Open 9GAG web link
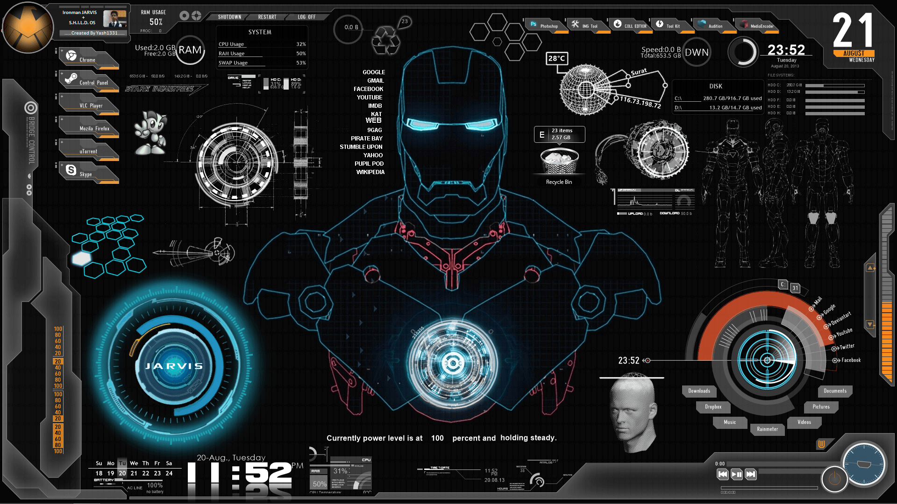The image size is (897, 504). (x=374, y=130)
